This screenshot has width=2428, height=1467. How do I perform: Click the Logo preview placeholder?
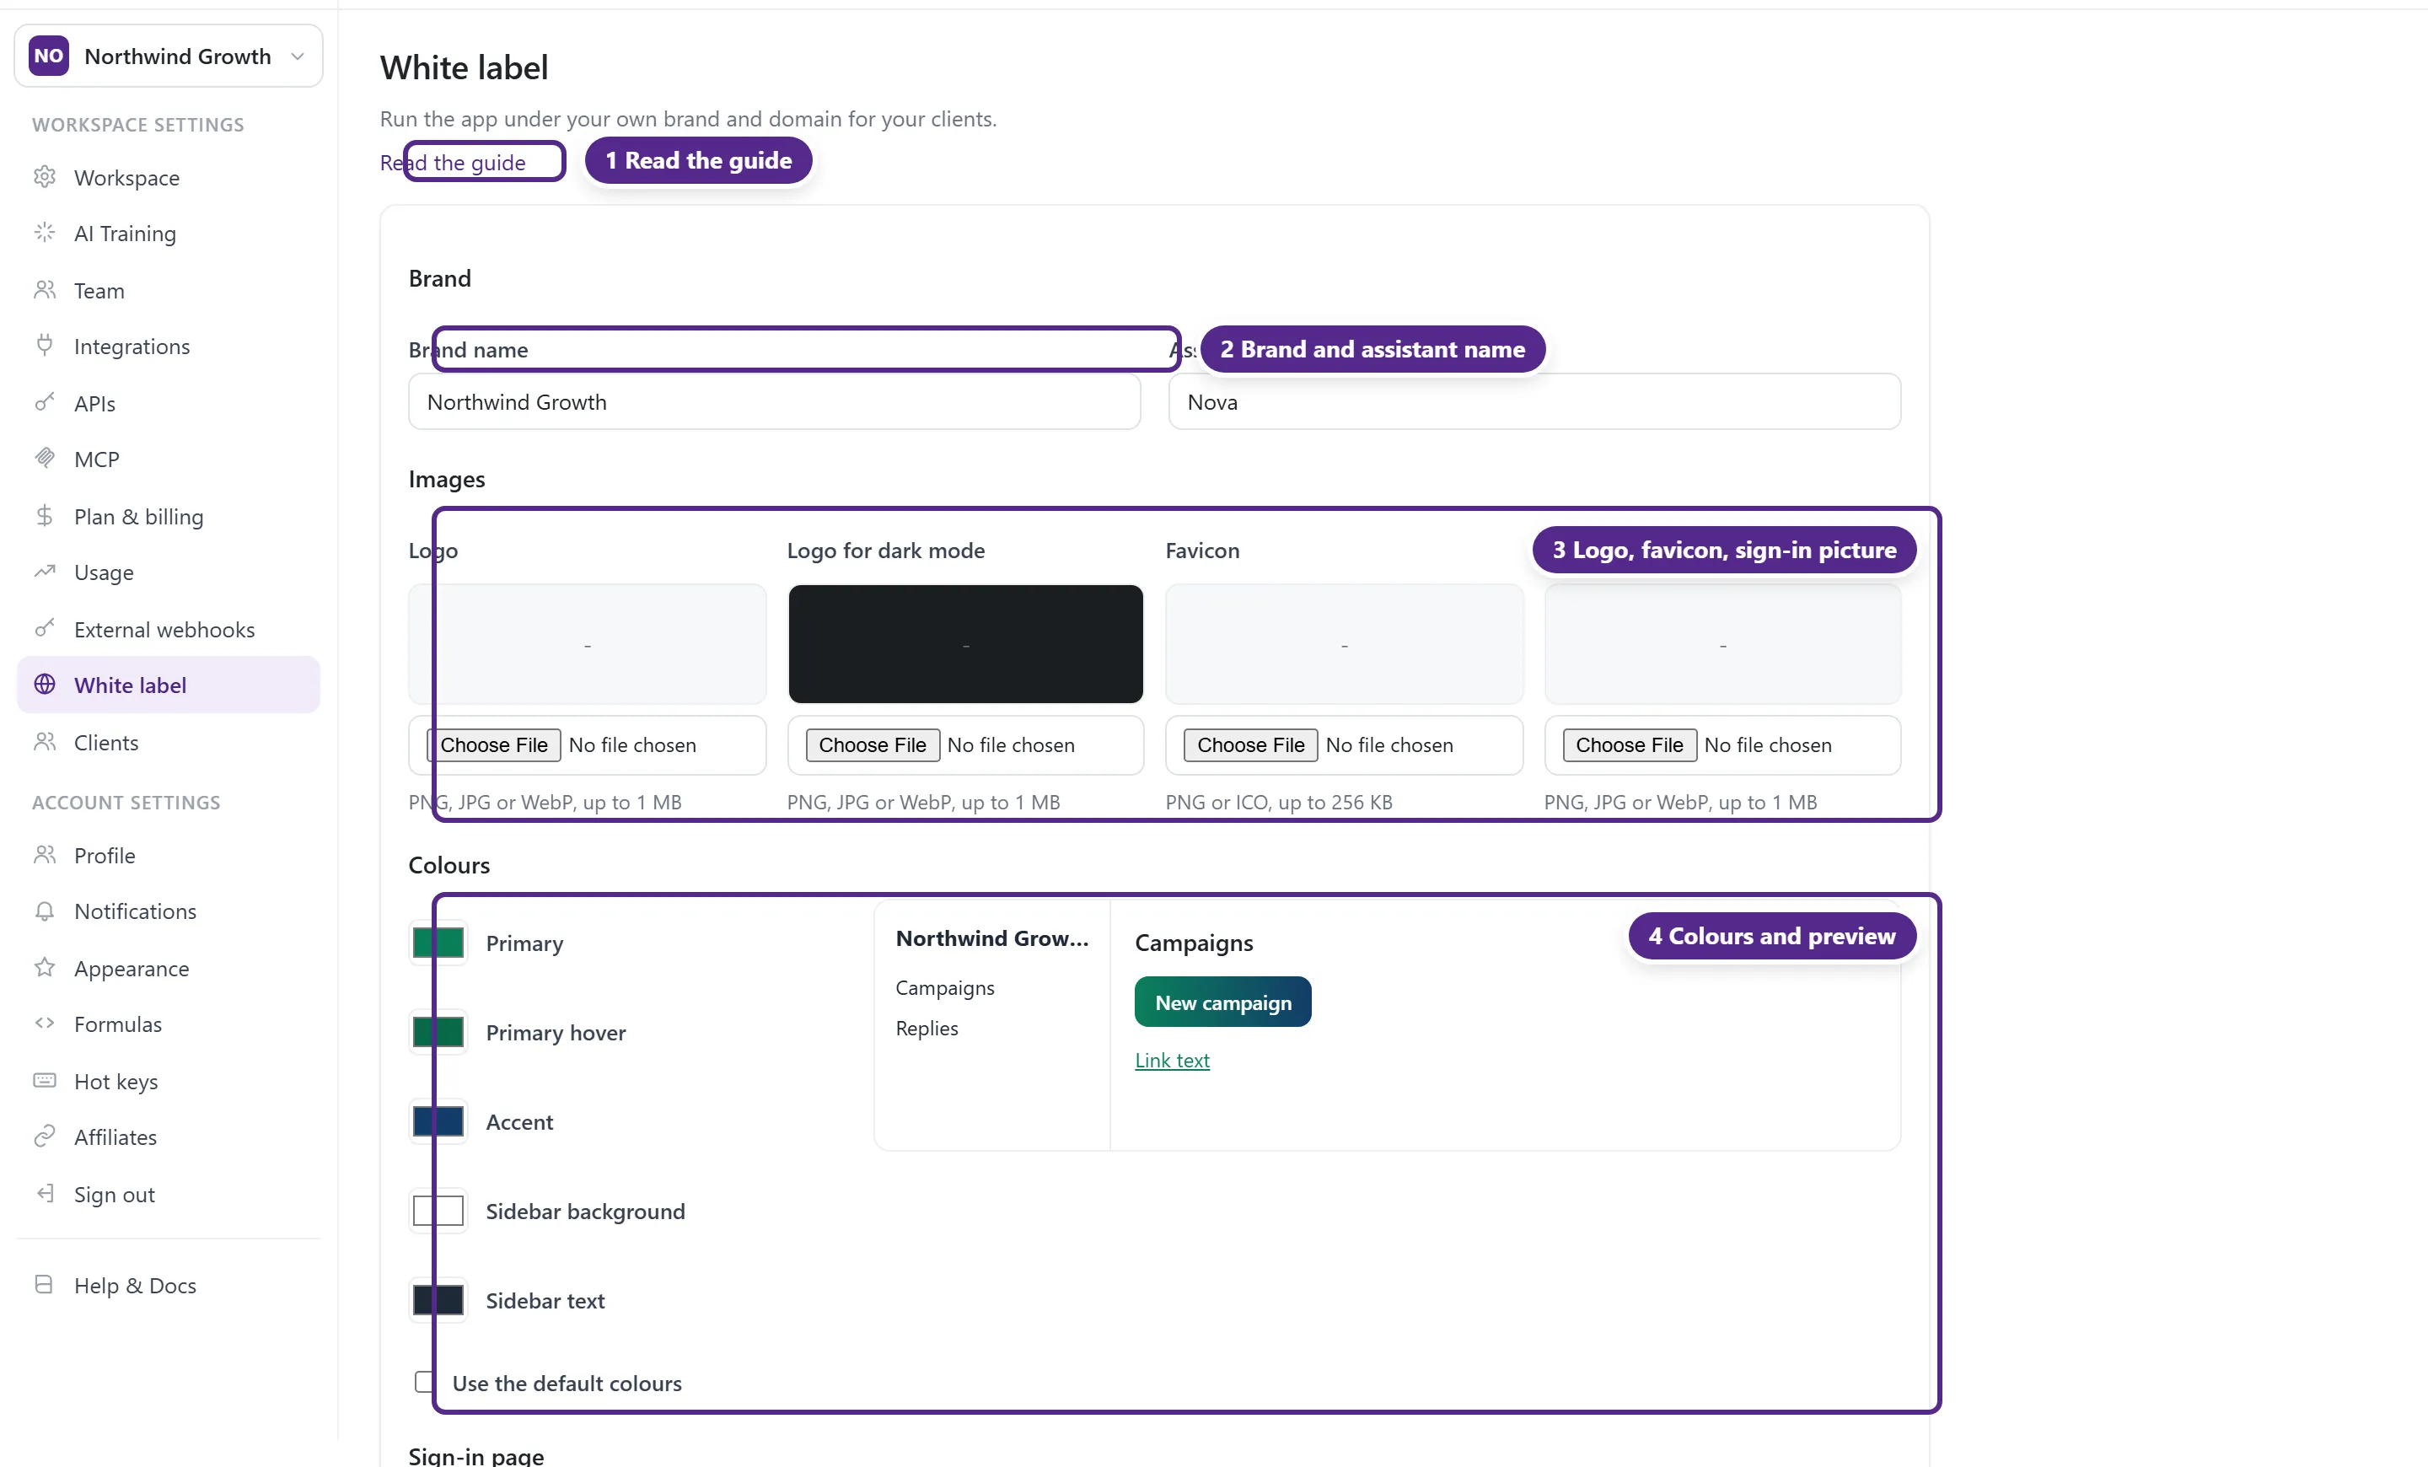[588, 644]
